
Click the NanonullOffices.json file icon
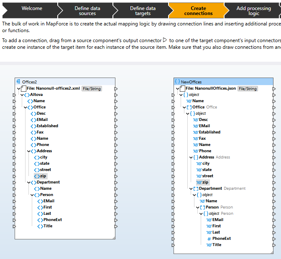tap(182, 88)
